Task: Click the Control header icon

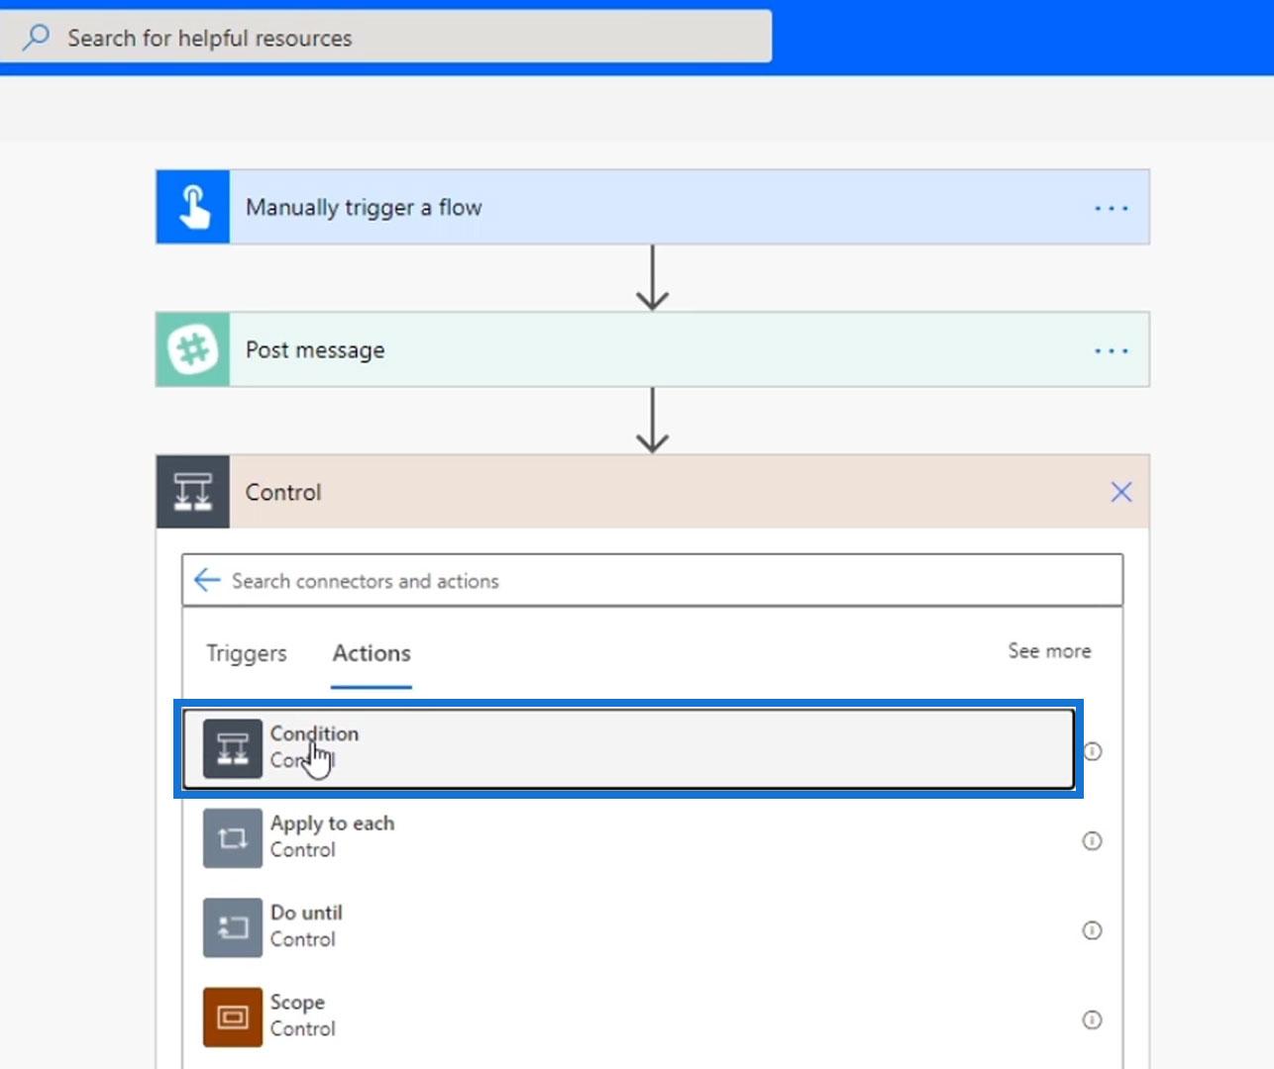Action: point(193,492)
